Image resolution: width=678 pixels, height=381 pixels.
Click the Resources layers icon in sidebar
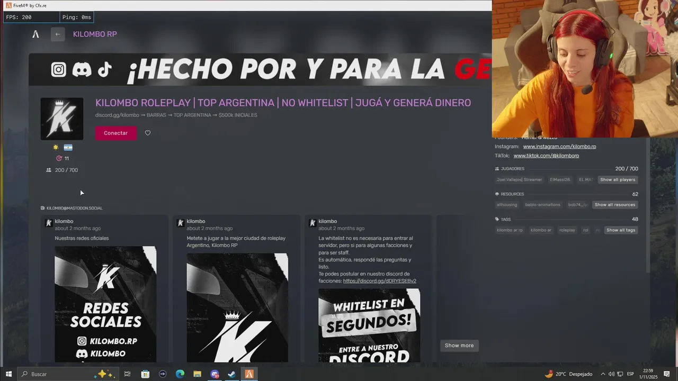(x=497, y=194)
